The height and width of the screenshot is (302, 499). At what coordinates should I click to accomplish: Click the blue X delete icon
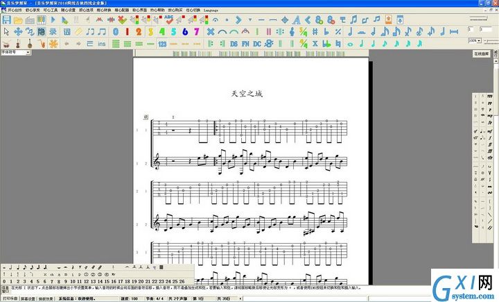tap(211, 31)
